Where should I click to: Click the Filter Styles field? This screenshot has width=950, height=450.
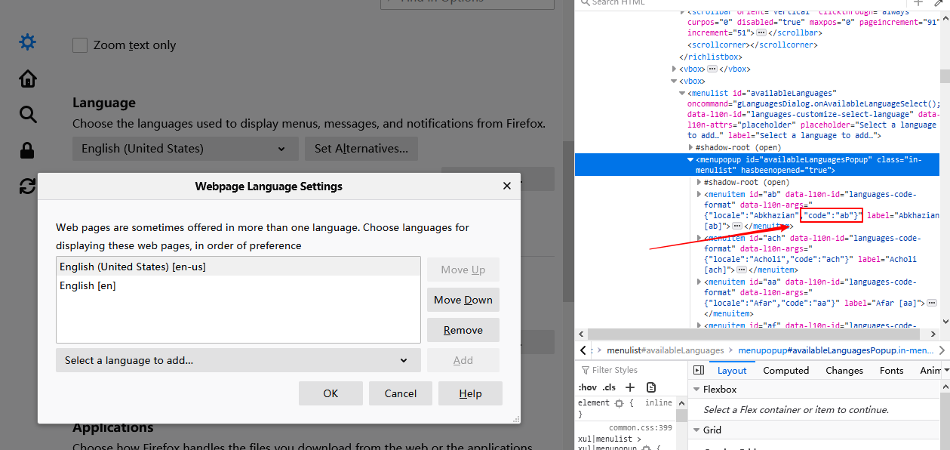tap(631, 370)
